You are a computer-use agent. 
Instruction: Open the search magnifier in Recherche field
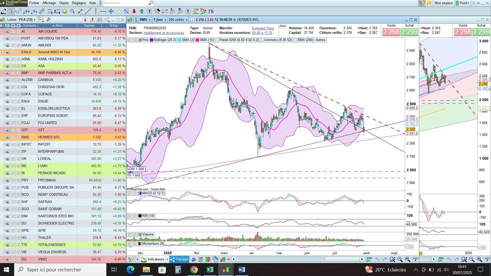(x=151, y=3)
